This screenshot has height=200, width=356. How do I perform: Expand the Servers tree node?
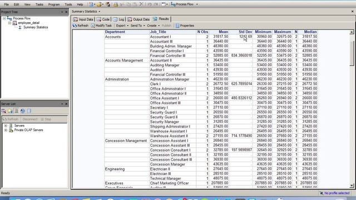tap(6, 126)
